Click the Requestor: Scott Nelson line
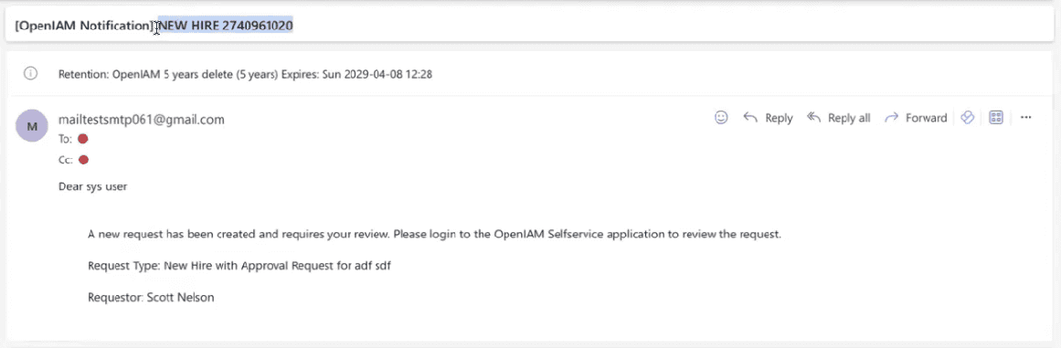 pos(151,298)
